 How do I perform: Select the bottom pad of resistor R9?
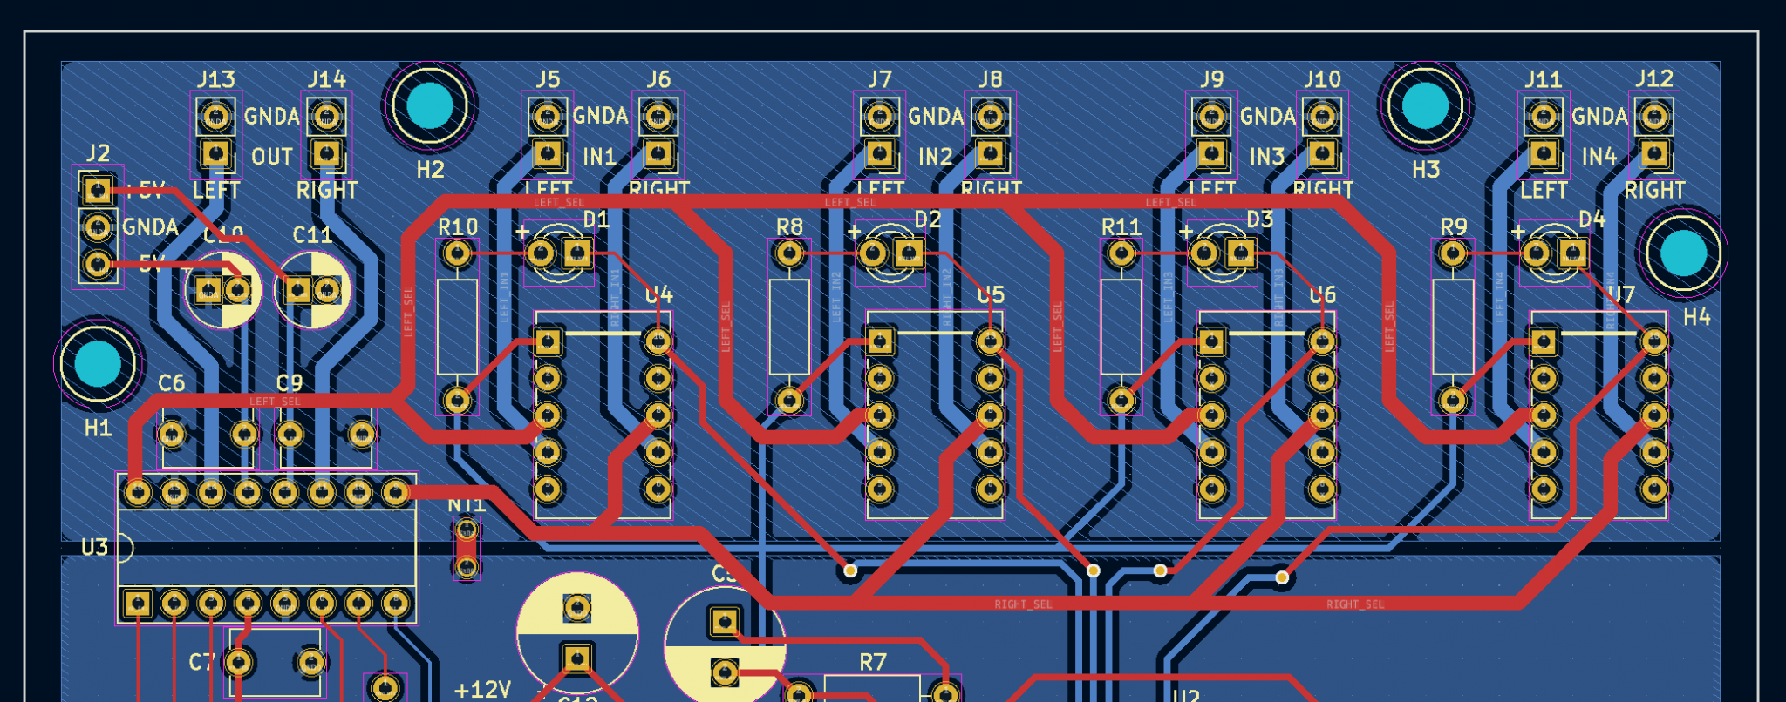coord(1453,401)
